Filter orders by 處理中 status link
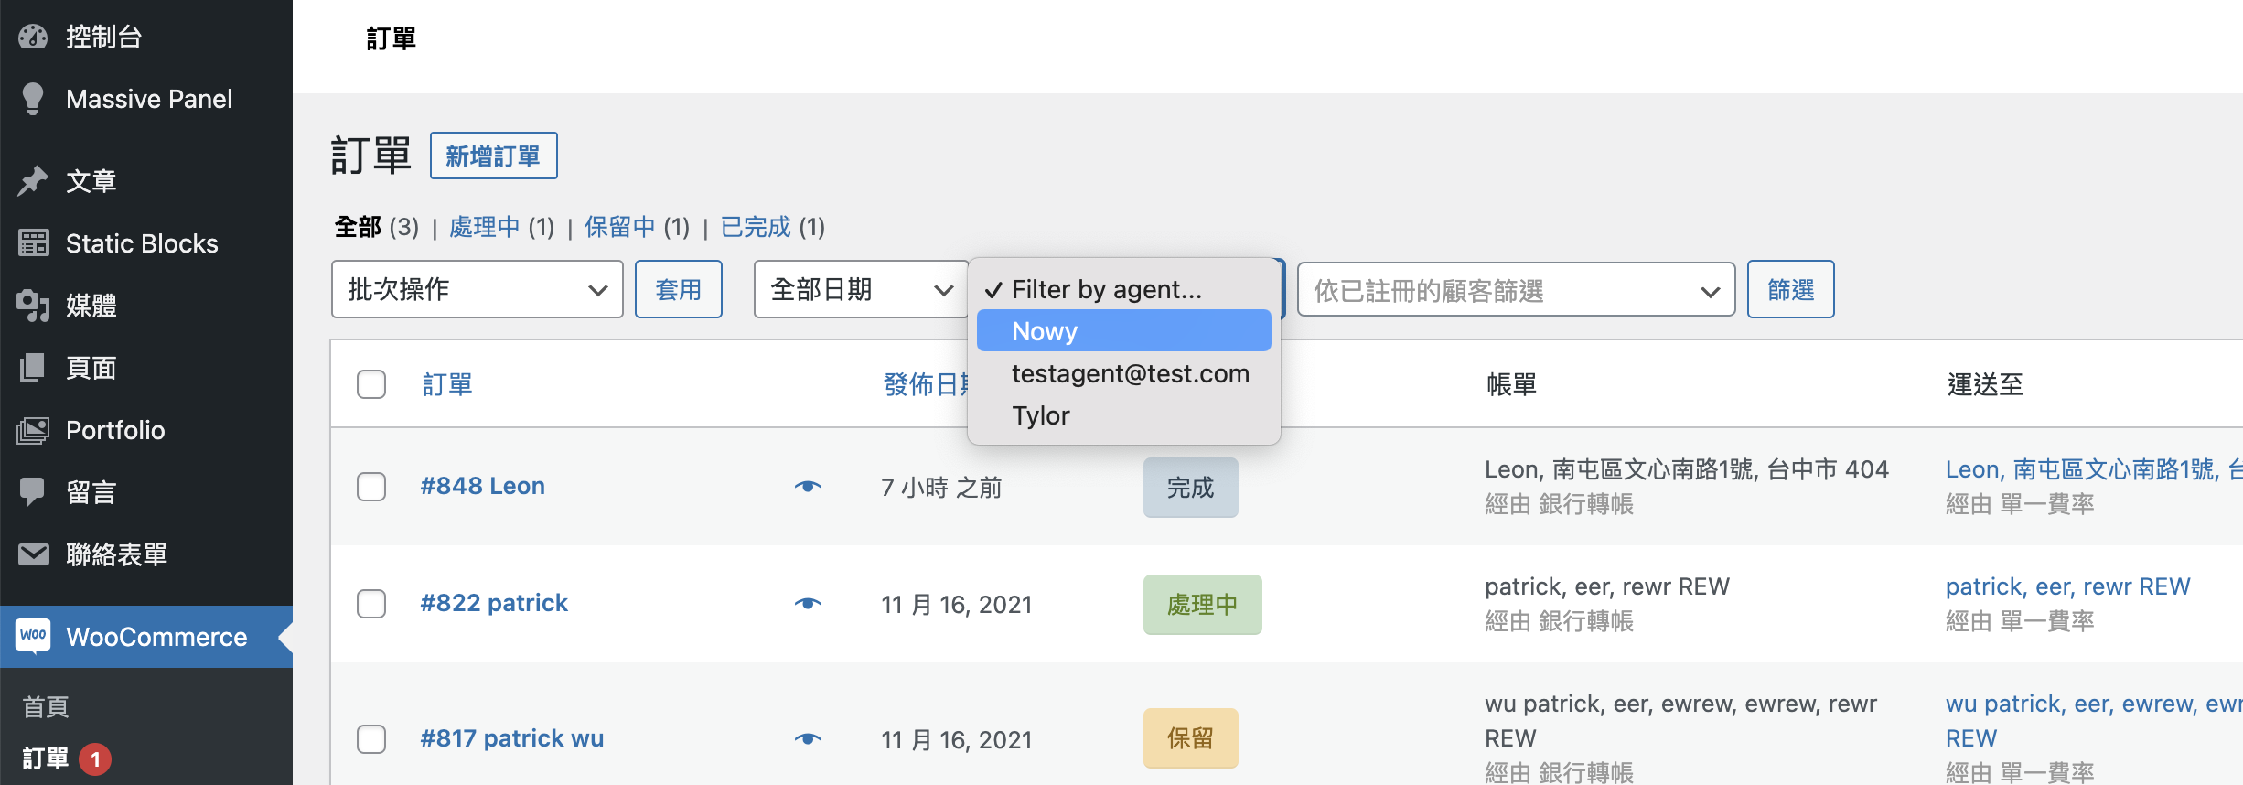 [484, 227]
